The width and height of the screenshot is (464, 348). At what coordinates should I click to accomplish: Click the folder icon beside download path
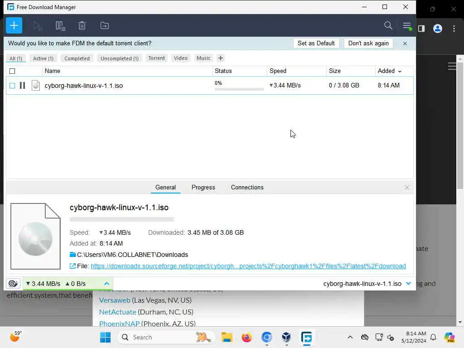tap(72, 255)
